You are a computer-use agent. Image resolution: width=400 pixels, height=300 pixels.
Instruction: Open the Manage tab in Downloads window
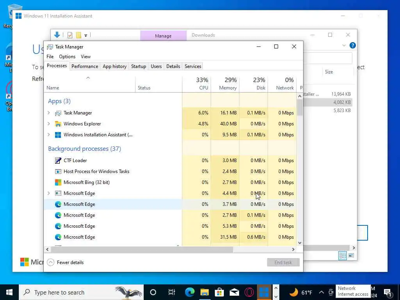pos(163,36)
